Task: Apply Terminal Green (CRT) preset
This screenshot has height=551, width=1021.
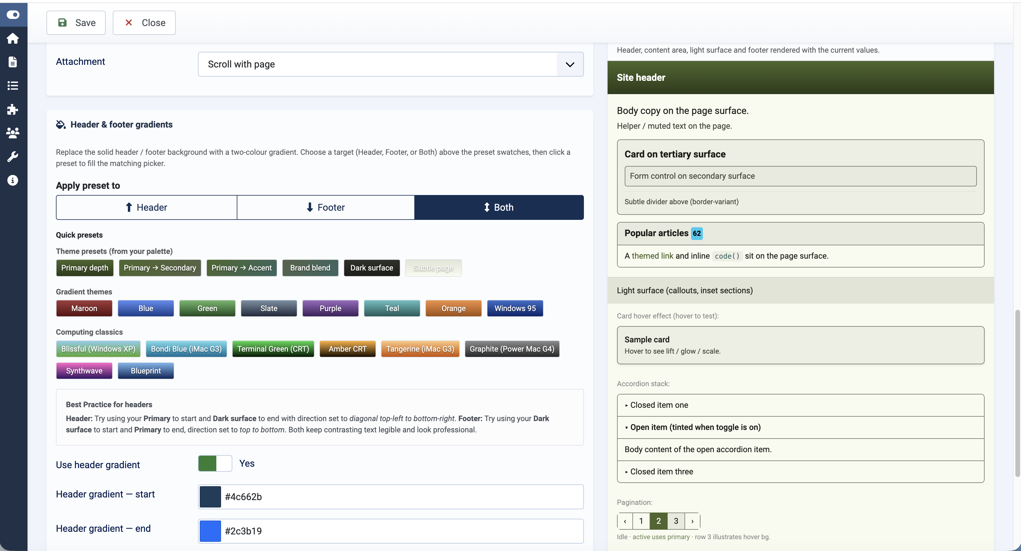Action: click(x=273, y=349)
